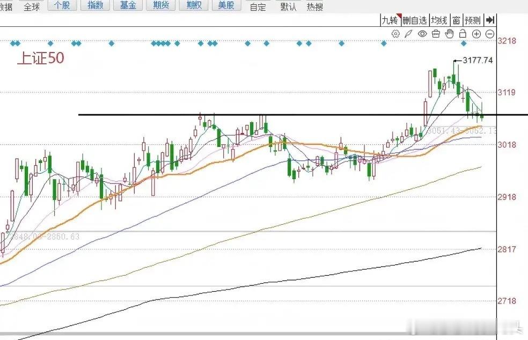Click the 上证50 chart title

pos(41,58)
